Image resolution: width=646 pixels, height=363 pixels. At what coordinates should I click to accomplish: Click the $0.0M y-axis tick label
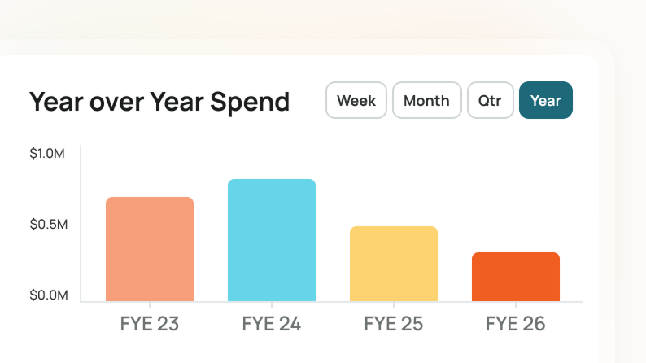pyautogui.click(x=49, y=295)
